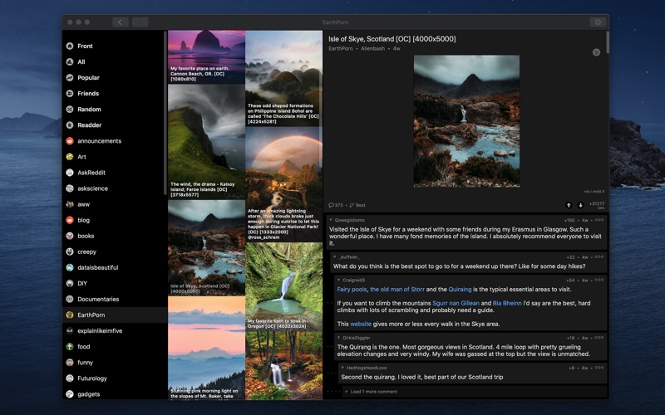
Task: Select the All feed icon
Action: (x=70, y=61)
